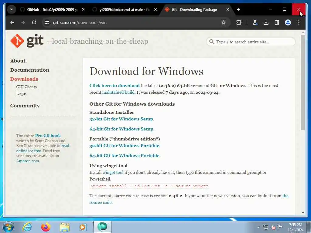Launch Internet Explorer from taskbar
The image size is (311, 233).
tap(27, 227)
